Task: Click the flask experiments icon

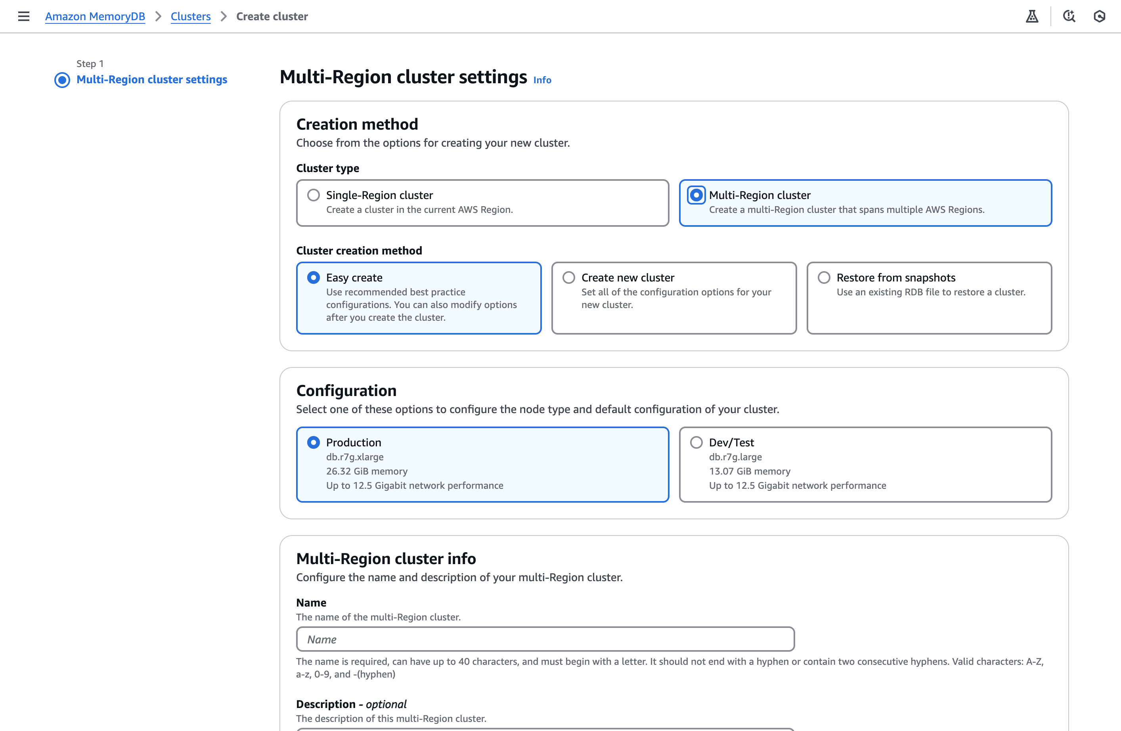Action: (x=1031, y=17)
